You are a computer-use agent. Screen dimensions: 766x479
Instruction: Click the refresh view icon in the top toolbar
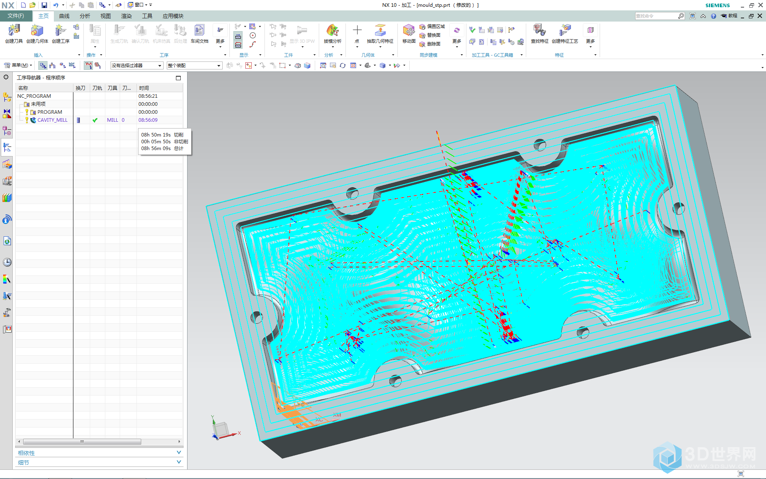click(342, 65)
